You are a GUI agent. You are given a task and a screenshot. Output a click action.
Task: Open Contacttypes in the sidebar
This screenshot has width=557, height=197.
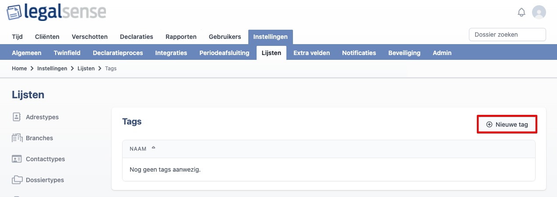click(46, 159)
